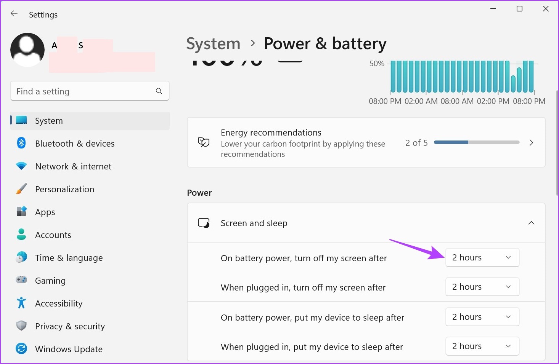This screenshot has width=559, height=364.
Task: Click the Screen and sleep label
Action: pos(254,223)
